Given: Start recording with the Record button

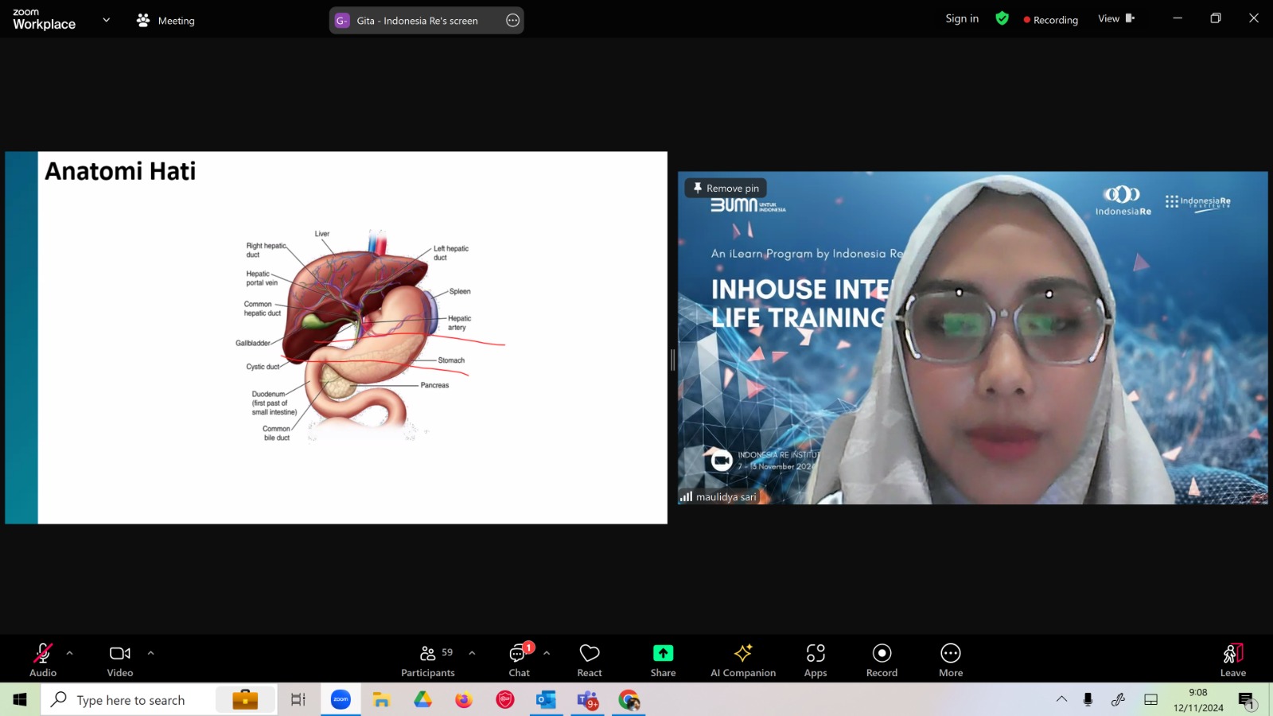Looking at the screenshot, I should (x=882, y=660).
